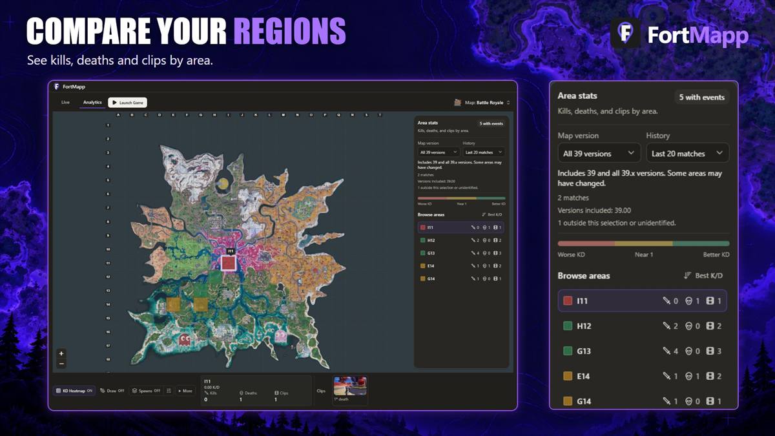Click the clips icon in enlarged H12 row

(x=710, y=326)
